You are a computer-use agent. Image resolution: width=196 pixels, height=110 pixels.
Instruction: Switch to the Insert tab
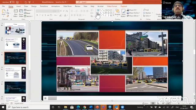click(x=18, y=6)
